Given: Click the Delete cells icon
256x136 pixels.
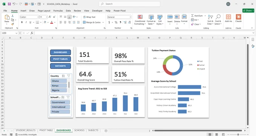Looking at the screenshot, I should click(x=177, y=17).
